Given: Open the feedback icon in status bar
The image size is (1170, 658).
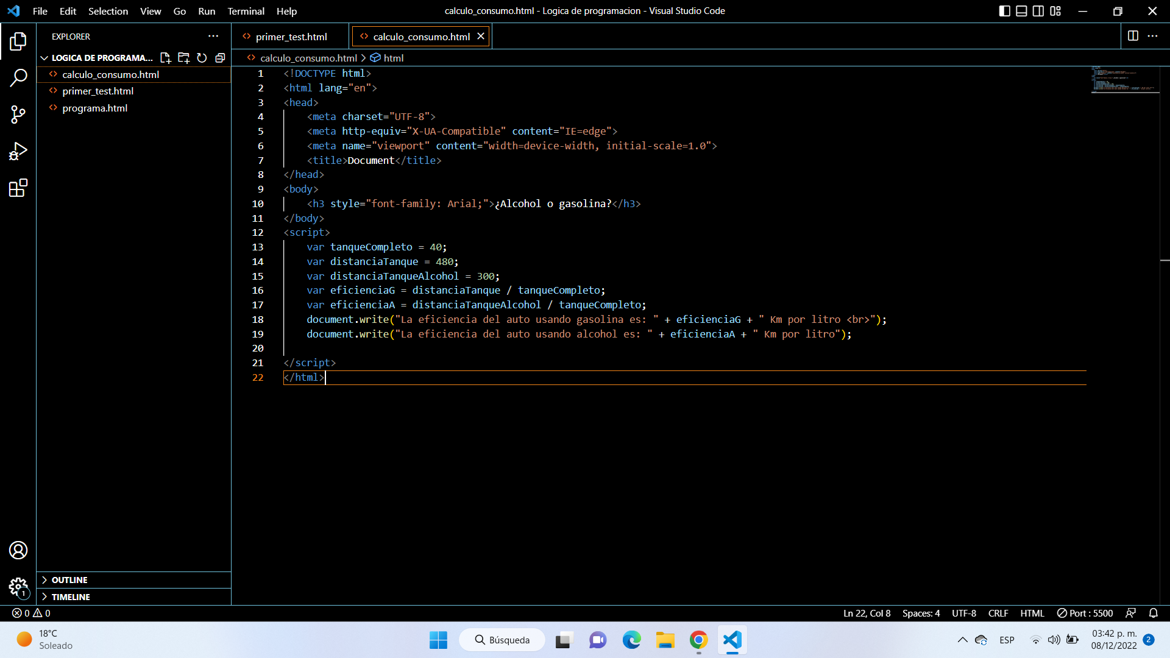Looking at the screenshot, I should pyautogui.click(x=1131, y=613).
